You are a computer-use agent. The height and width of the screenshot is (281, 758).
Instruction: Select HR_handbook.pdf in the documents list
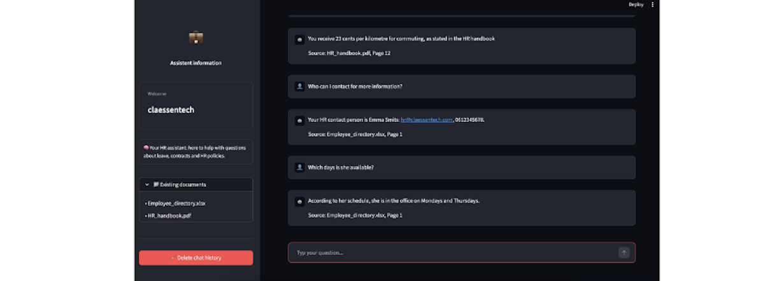[169, 216]
